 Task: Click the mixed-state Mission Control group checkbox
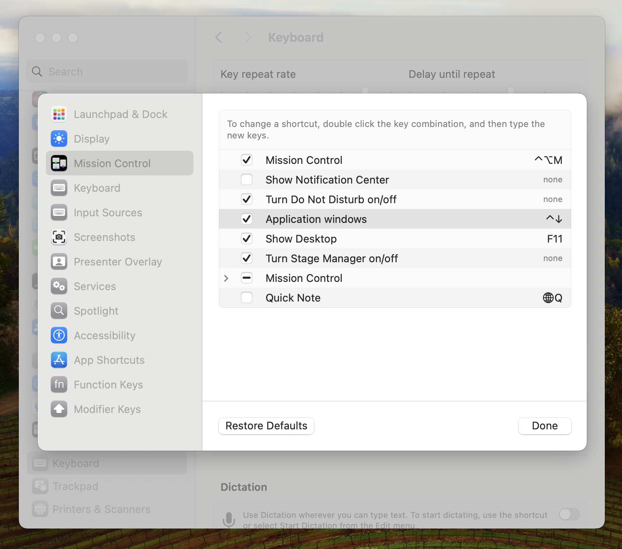[x=247, y=278]
